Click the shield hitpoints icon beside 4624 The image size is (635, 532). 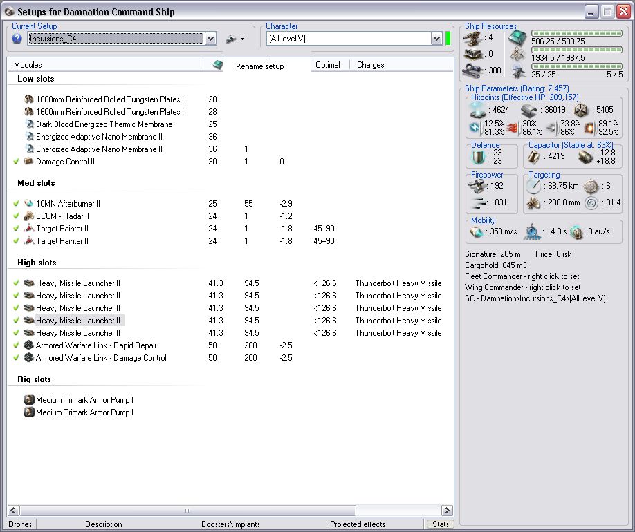click(x=477, y=110)
